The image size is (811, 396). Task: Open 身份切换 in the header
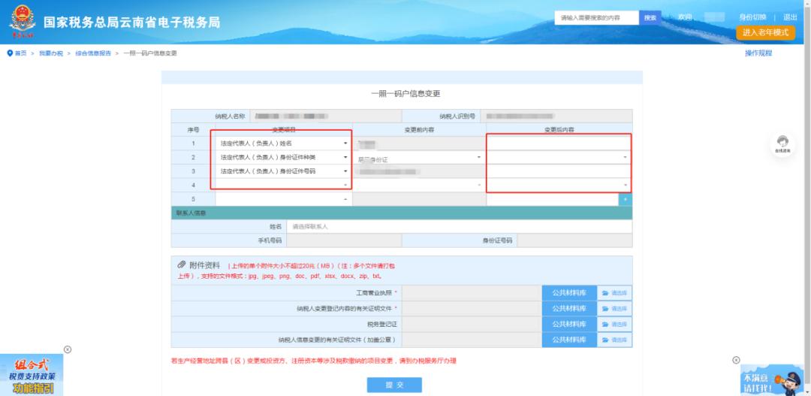(x=752, y=17)
